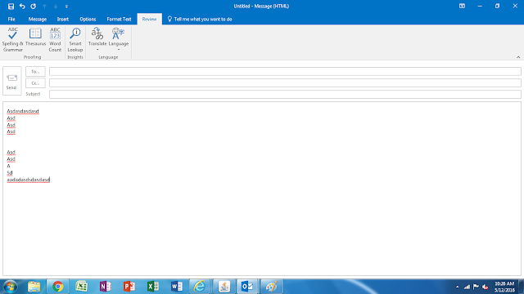This screenshot has height=294, width=524.
Task: Launch Google Chrome from the taskbar
Action: pos(58,287)
